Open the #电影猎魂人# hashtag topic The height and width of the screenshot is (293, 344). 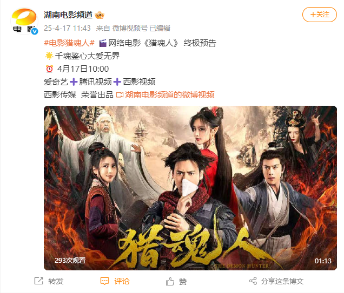[x=69, y=43]
